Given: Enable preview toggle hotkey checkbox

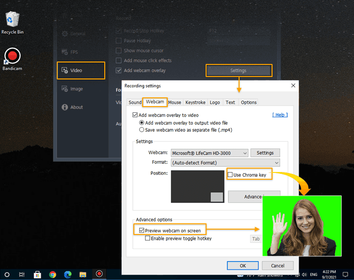Looking at the screenshot, I should click(147, 238).
